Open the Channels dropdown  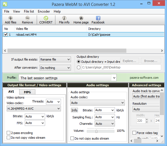105,124
